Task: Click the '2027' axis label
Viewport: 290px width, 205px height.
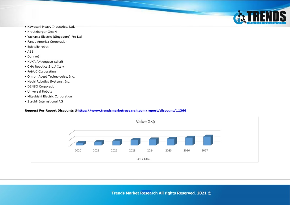Action: click(204, 150)
